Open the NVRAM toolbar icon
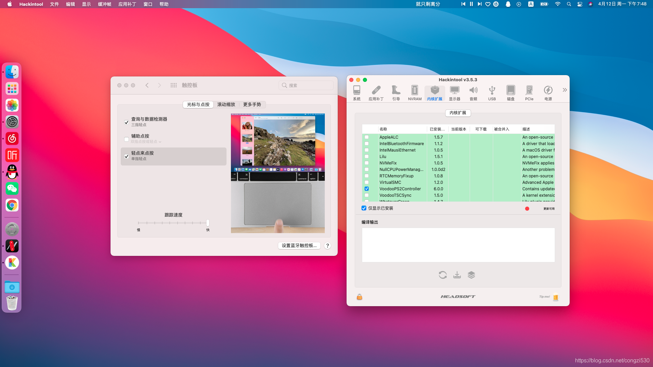 tap(415, 93)
